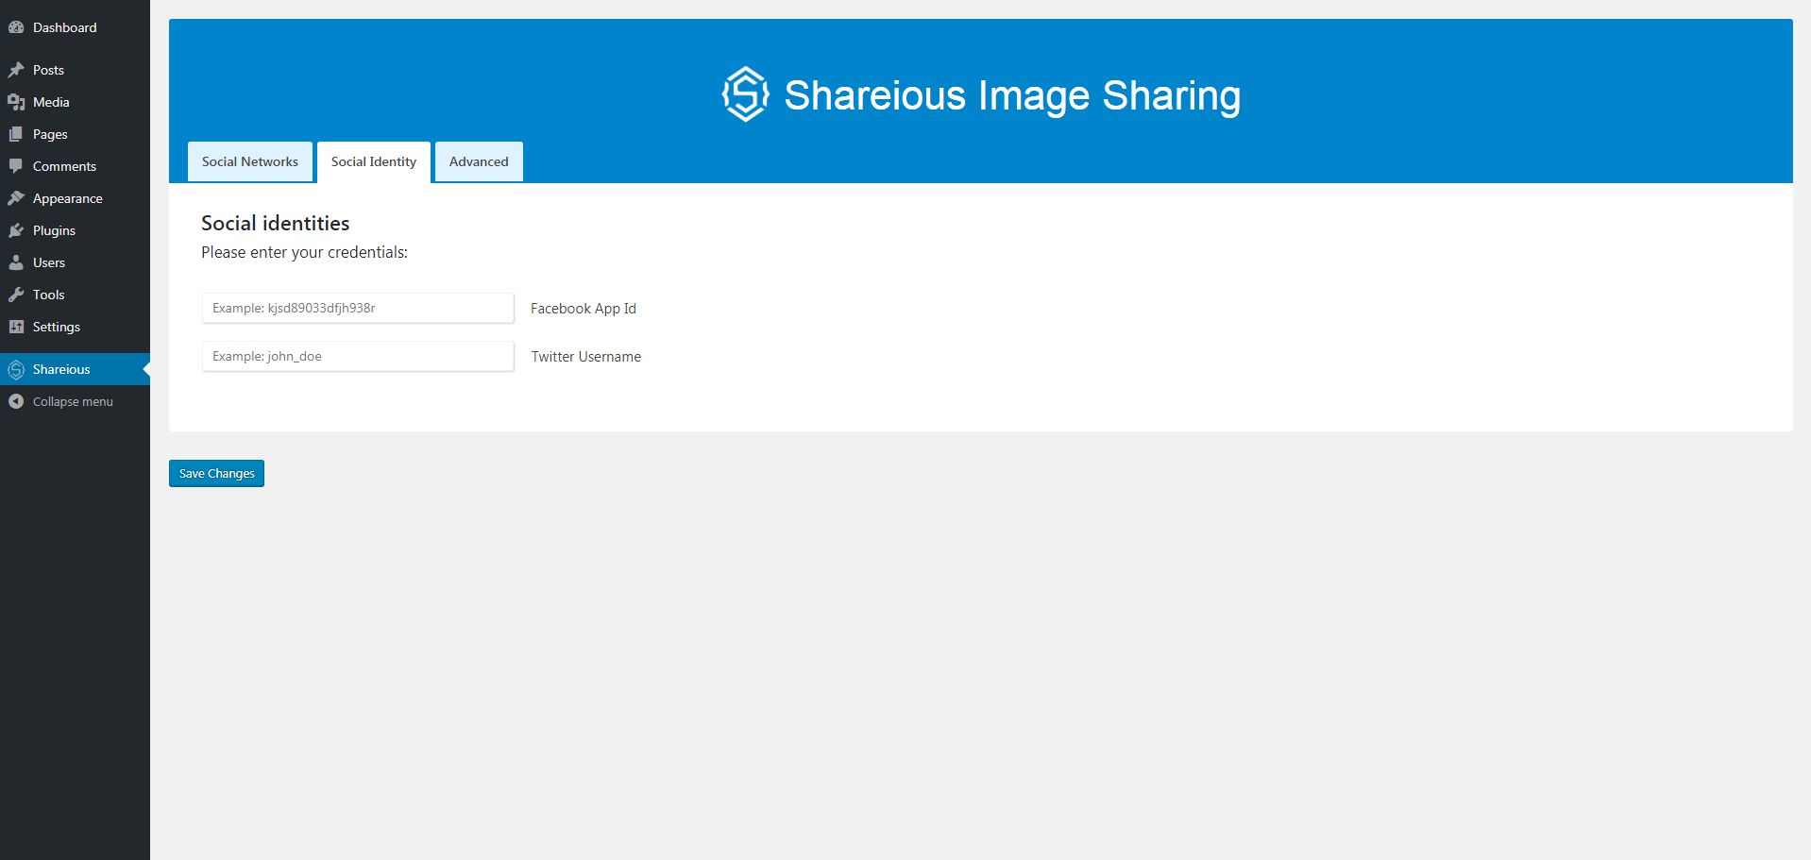Open Tools from the admin menu
Image resolution: width=1811 pixels, height=860 pixels.
[x=75, y=295]
